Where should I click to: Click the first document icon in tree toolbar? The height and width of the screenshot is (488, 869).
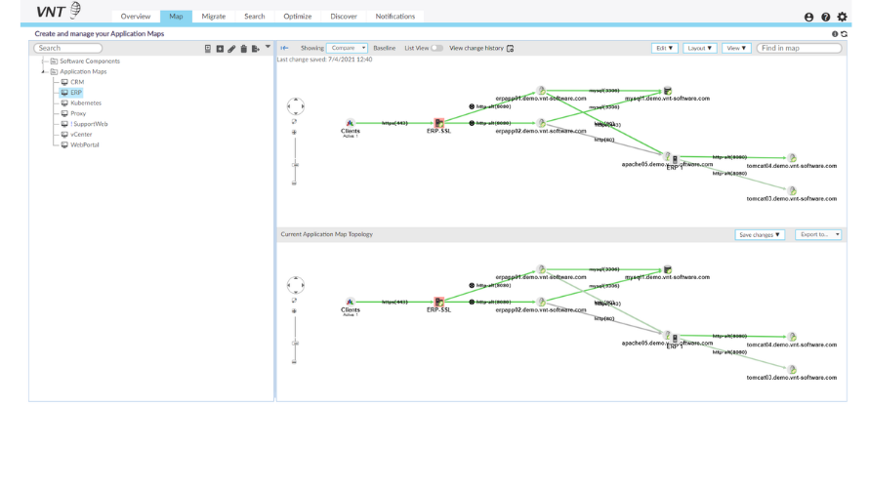click(x=208, y=49)
